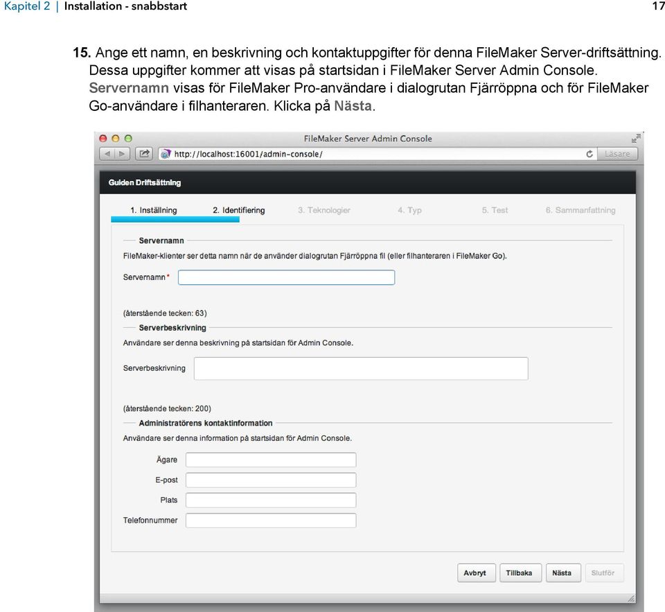Image resolution: width=665 pixels, height=612 pixels.
Task: Click the Läsare reader button
Action: point(617,154)
